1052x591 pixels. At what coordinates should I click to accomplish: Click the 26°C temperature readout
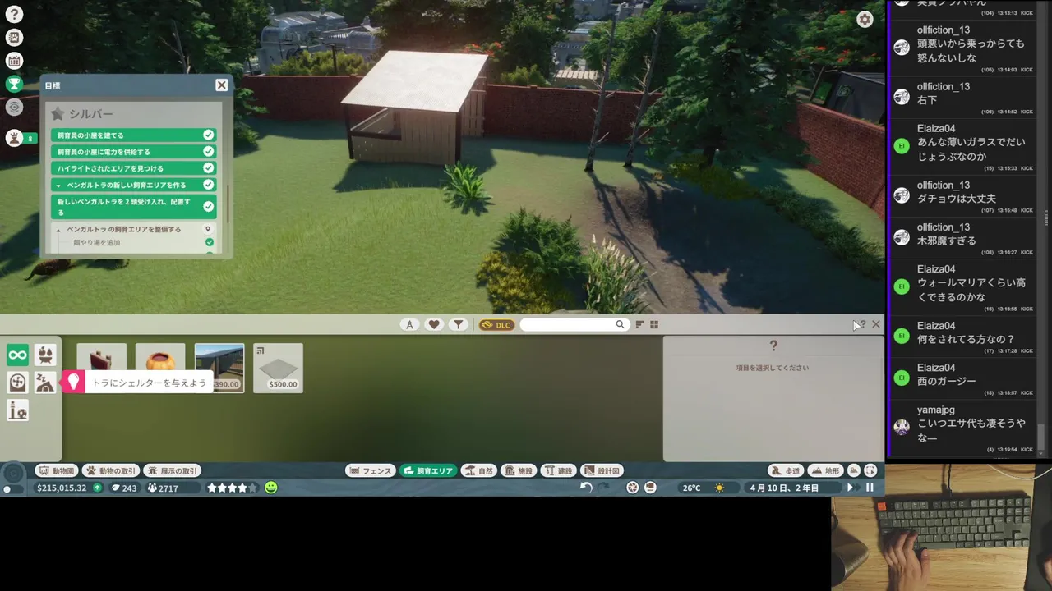pyautogui.click(x=692, y=488)
